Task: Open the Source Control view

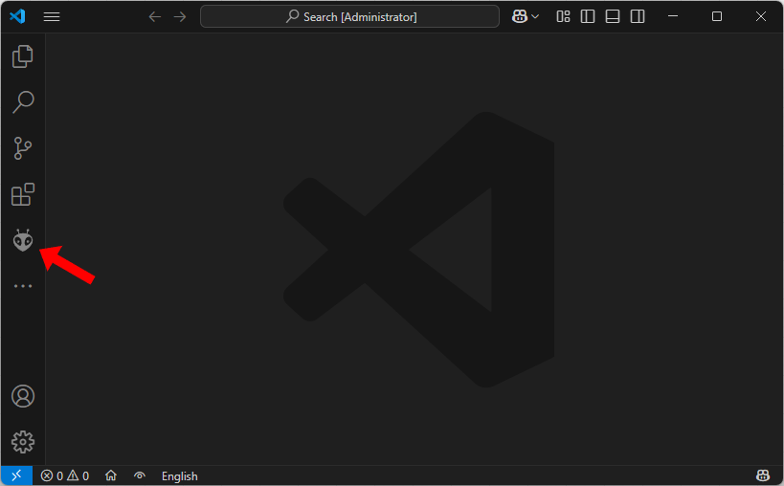Action: coord(23,148)
